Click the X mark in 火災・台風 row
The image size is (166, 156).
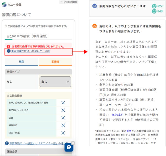[x=63, y=133]
